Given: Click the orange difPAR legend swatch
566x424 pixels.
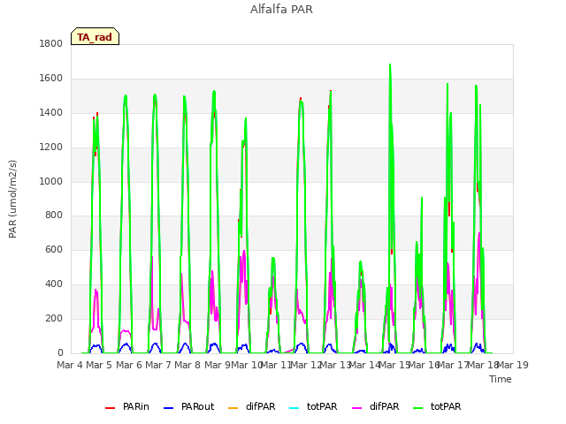Looking at the screenshot, I should (x=233, y=408).
